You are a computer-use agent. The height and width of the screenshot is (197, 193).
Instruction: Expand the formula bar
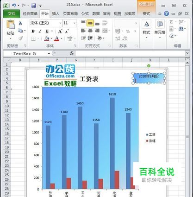coord(187,53)
